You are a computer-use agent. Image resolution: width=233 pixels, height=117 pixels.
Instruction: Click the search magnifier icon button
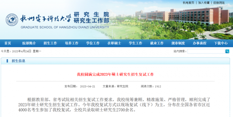pyautogui.click(x=227, y=51)
